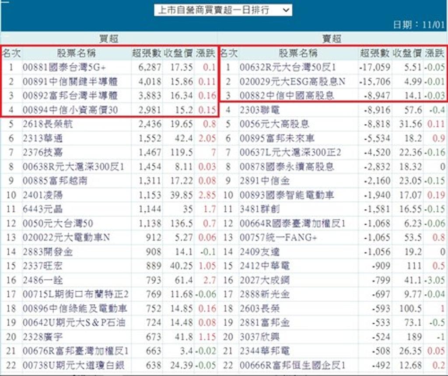Click stock 2376技嘉
The image size is (448, 376).
[42, 153]
